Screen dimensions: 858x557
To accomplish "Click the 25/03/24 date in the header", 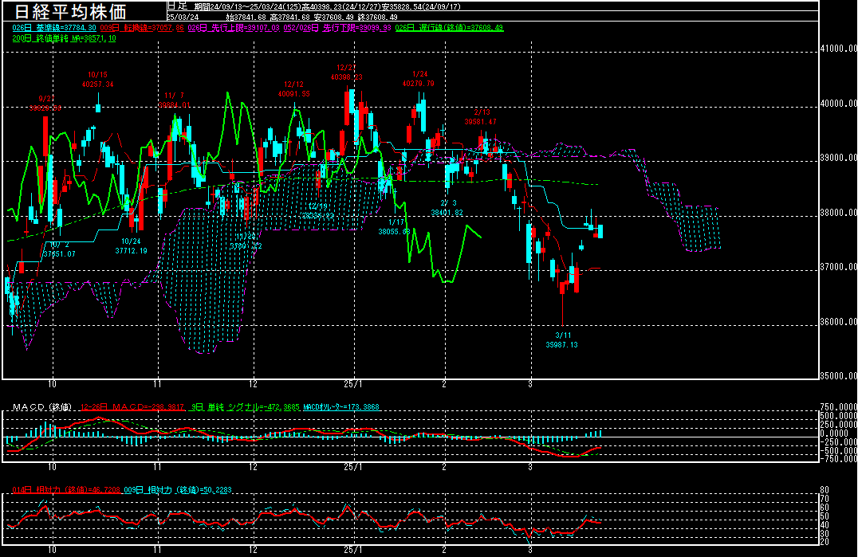I will [183, 18].
